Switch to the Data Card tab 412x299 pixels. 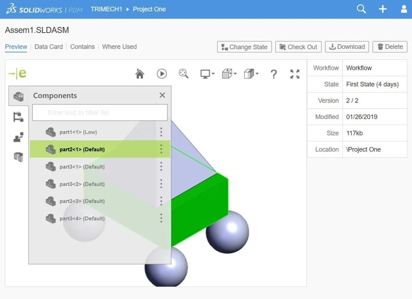click(48, 47)
